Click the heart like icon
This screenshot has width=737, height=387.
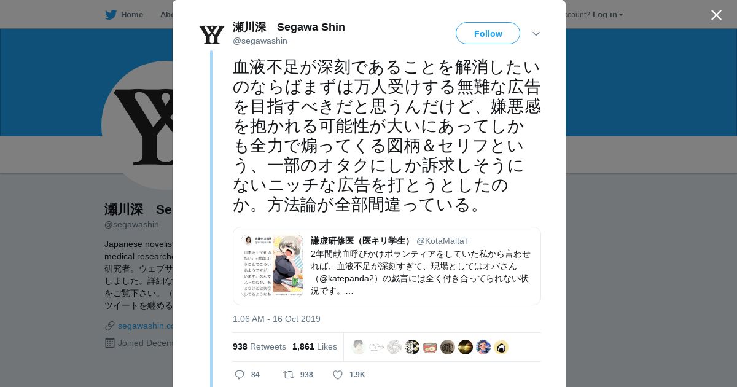point(337,375)
